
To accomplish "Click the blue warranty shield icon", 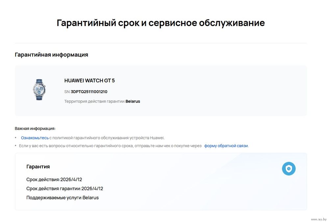I will (289, 168).
